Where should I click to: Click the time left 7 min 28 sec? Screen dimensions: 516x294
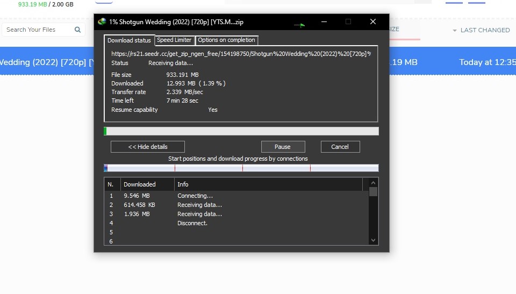click(x=182, y=101)
